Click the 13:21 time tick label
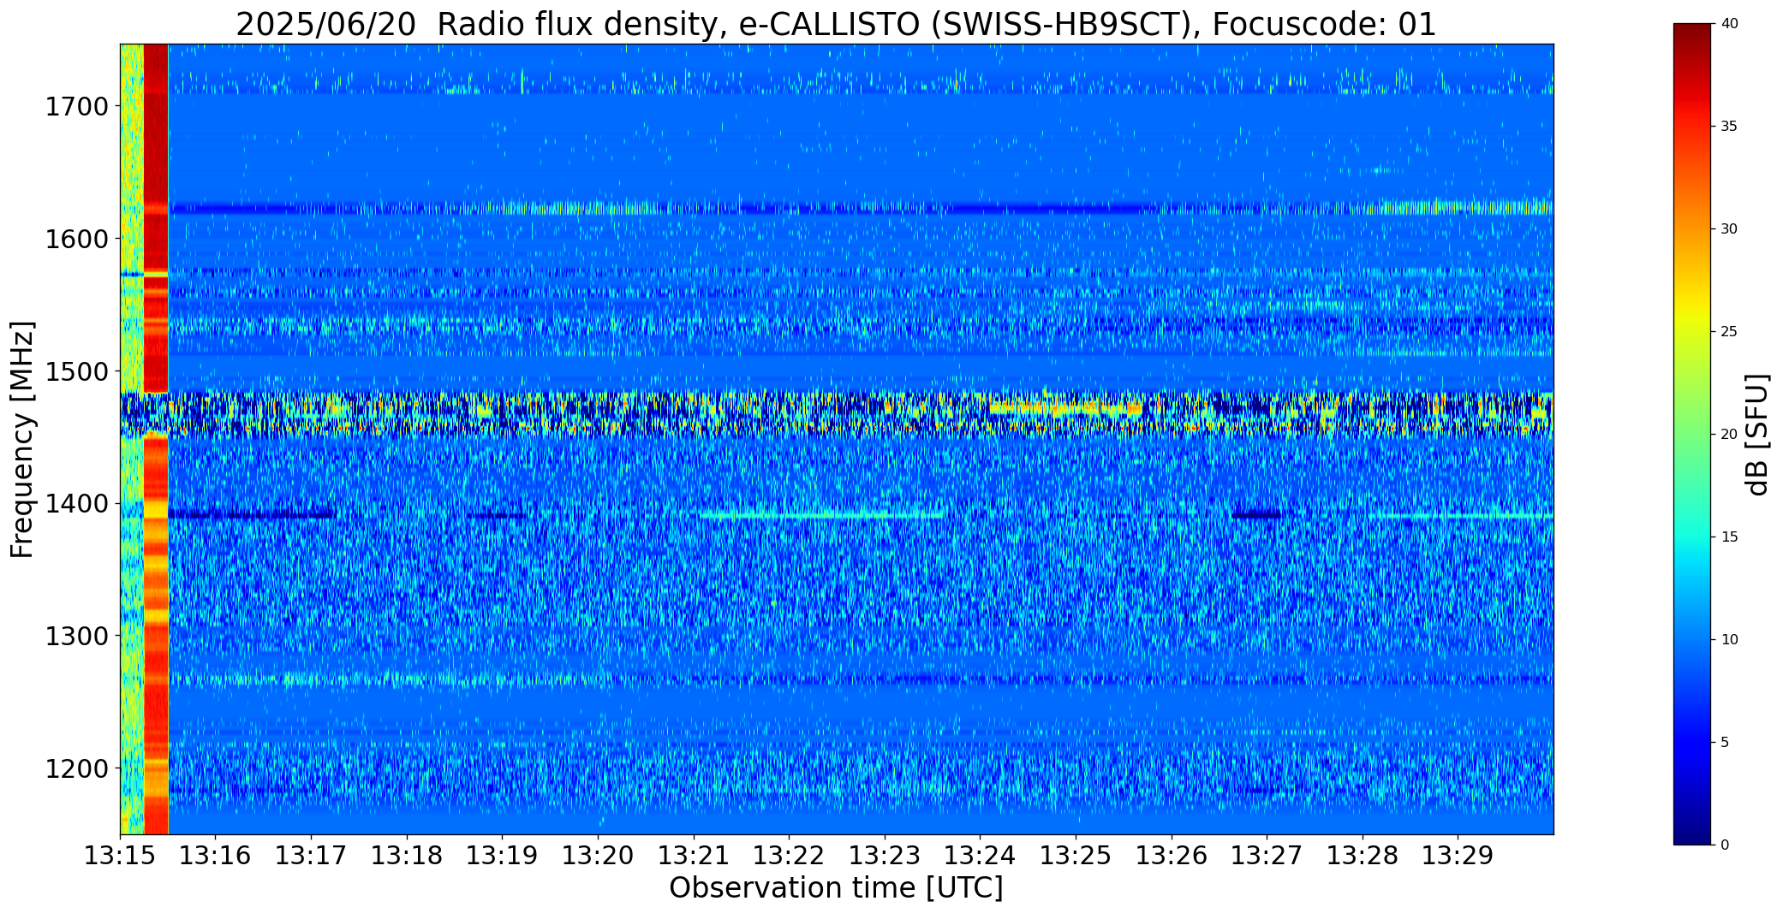 click(x=694, y=856)
